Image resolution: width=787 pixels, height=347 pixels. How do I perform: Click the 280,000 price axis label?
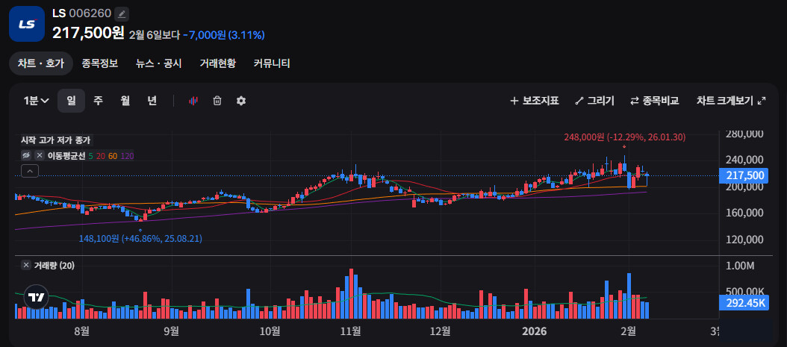[x=744, y=134]
